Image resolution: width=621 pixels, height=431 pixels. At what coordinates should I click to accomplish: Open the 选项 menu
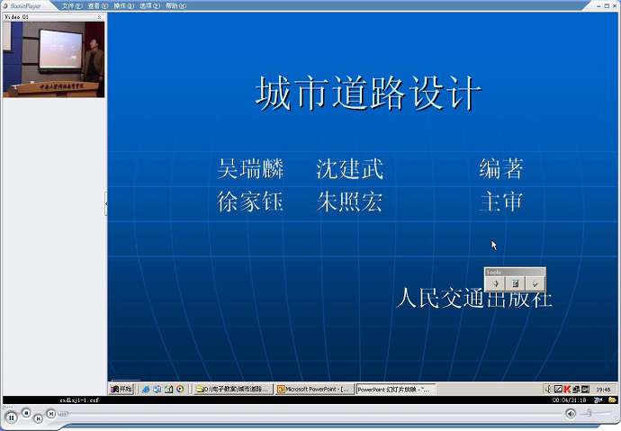[x=149, y=5]
